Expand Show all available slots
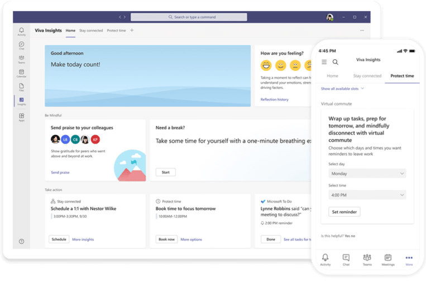 point(342,88)
